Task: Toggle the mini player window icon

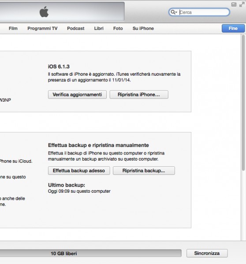Action: [x=234, y=4]
